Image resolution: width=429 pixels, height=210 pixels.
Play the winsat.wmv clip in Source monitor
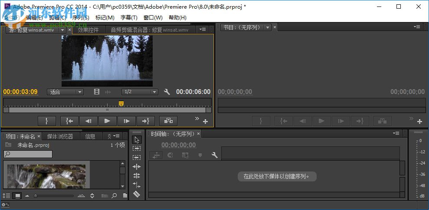[x=107, y=121]
